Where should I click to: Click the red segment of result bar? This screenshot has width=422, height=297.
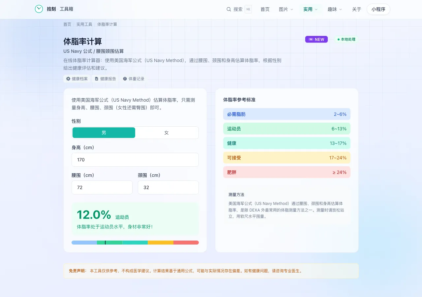186,243
